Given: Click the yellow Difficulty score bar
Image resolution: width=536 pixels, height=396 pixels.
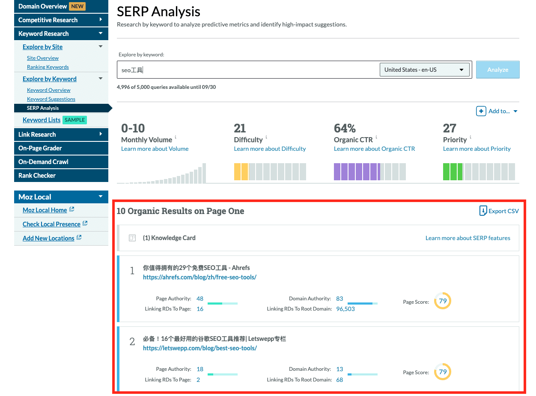Looking at the screenshot, I should point(241,171).
